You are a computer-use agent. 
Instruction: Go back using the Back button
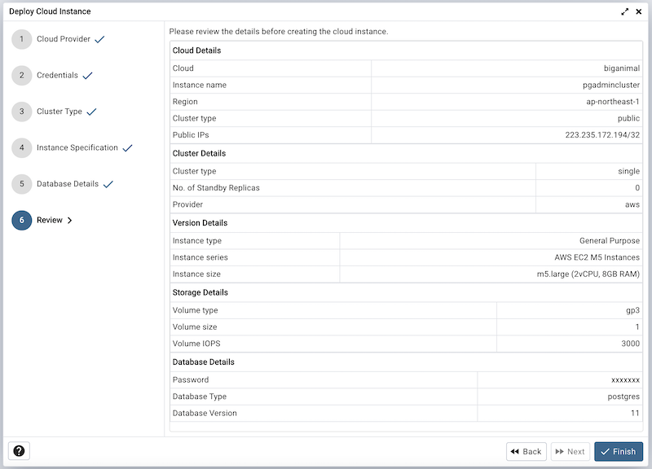pos(526,451)
